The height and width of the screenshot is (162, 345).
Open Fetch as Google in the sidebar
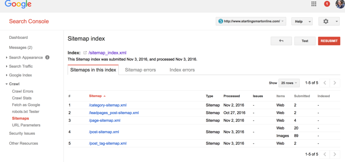(x=26, y=105)
